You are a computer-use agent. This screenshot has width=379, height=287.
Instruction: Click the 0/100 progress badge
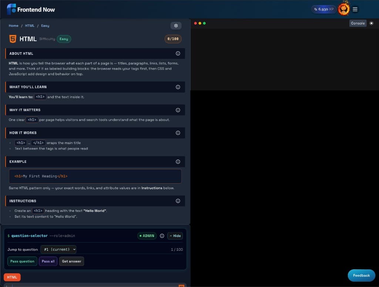coord(173,39)
